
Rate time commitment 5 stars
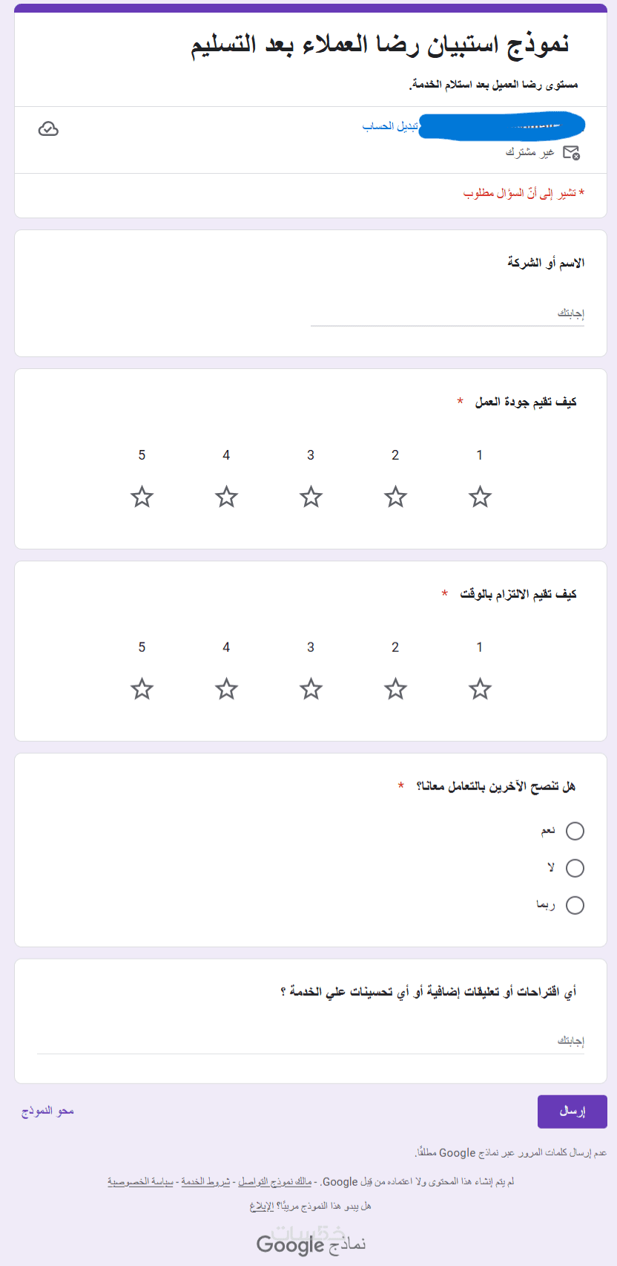pyautogui.click(x=142, y=689)
